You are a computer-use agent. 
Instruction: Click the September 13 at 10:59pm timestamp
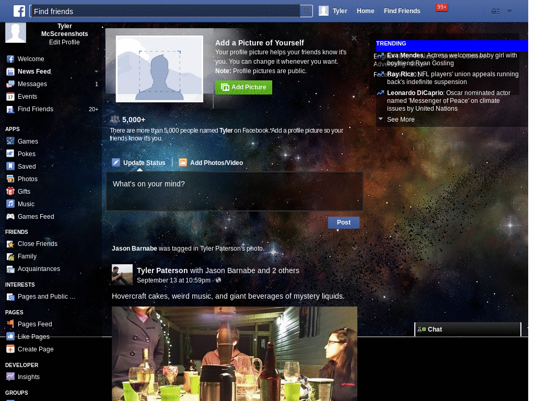(173, 280)
